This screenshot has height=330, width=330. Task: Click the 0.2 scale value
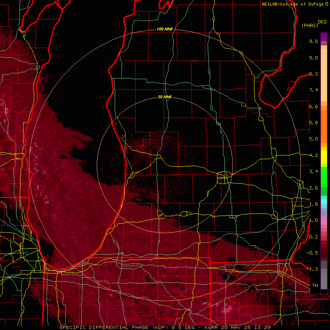click(x=313, y=237)
